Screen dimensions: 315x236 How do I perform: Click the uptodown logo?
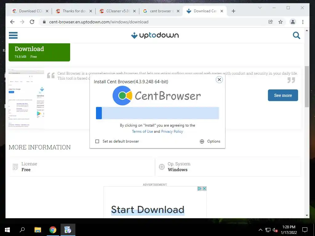click(x=155, y=35)
